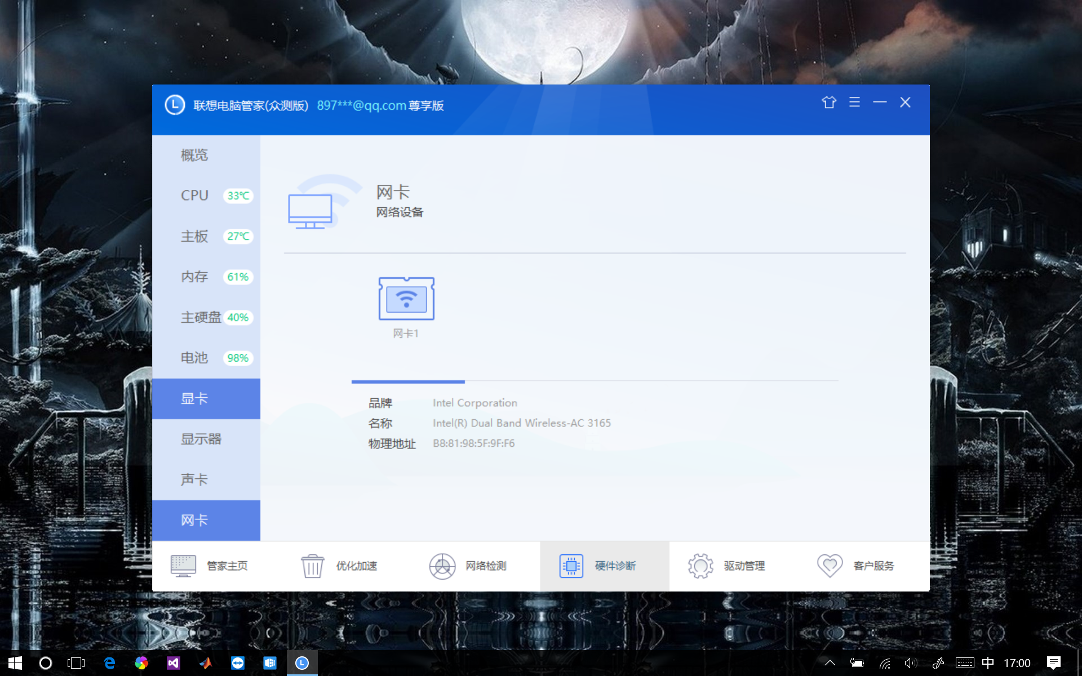Select 显卡 in the sidebar
The height and width of the screenshot is (676, 1082).
tap(206, 399)
